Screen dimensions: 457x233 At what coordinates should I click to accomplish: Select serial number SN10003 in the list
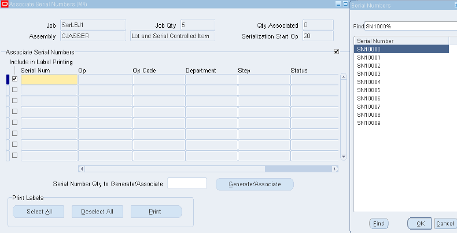click(401, 74)
